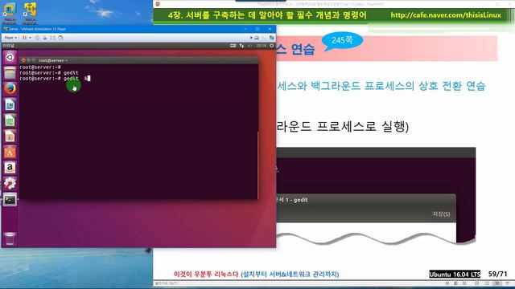The height and width of the screenshot is (289, 515).
Task: Click the VMware removable devices icon
Action: click(257, 38)
